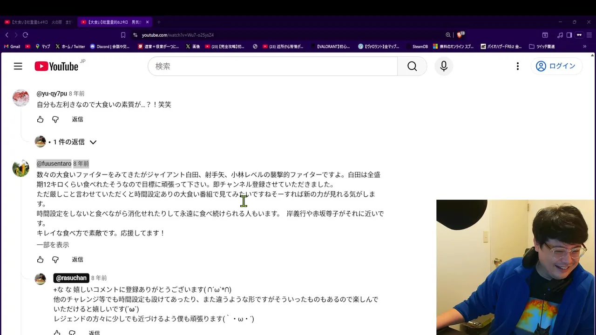Image resolution: width=596 pixels, height=335 pixels.
Task: Click @fuusentaro's profile avatar
Action: (21, 168)
